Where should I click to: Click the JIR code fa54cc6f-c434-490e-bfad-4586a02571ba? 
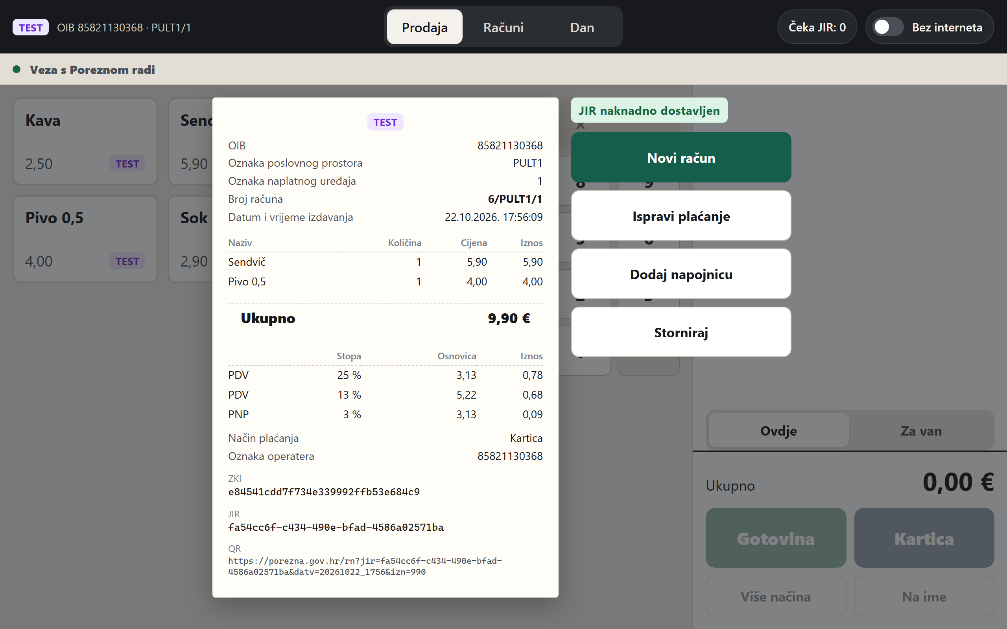click(336, 527)
